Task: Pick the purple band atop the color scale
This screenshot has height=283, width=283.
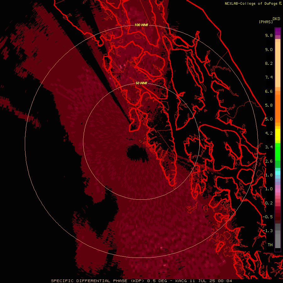Action: (x=278, y=31)
